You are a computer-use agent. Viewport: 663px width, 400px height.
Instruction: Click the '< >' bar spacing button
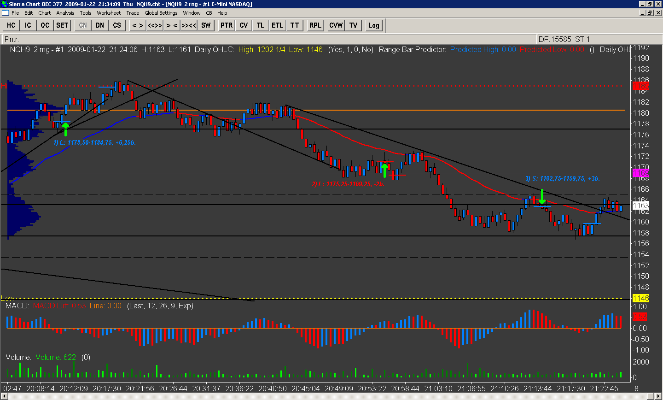(138, 25)
